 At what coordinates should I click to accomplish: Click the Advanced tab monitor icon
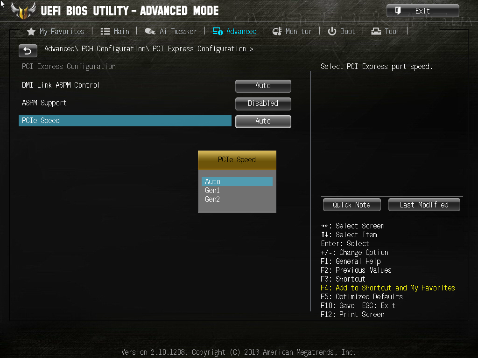(218, 31)
